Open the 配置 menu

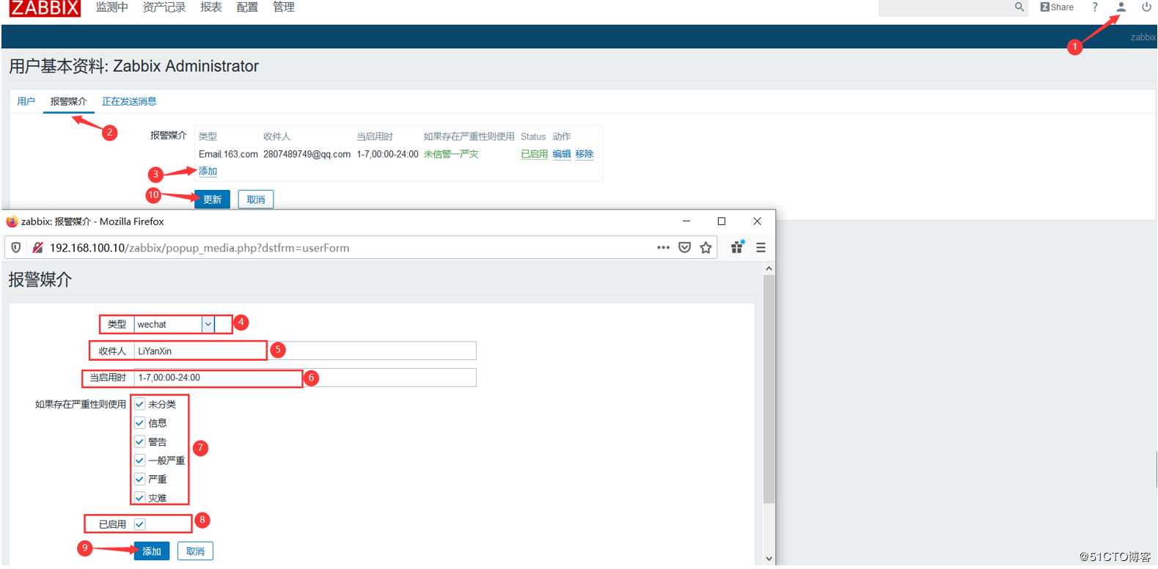coord(247,7)
